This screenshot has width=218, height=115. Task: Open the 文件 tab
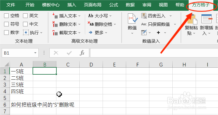tap(11, 5)
